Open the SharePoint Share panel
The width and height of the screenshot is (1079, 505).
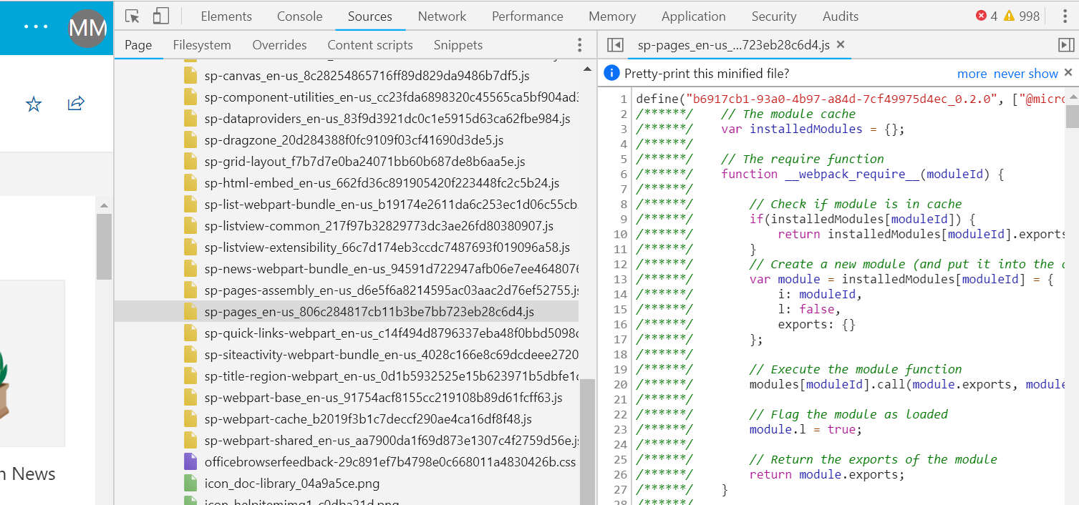click(x=75, y=104)
